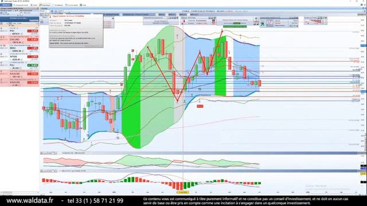Click the blue price label on right axis
The height and width of the screenshot is (206, 367).
pos(363,46)
